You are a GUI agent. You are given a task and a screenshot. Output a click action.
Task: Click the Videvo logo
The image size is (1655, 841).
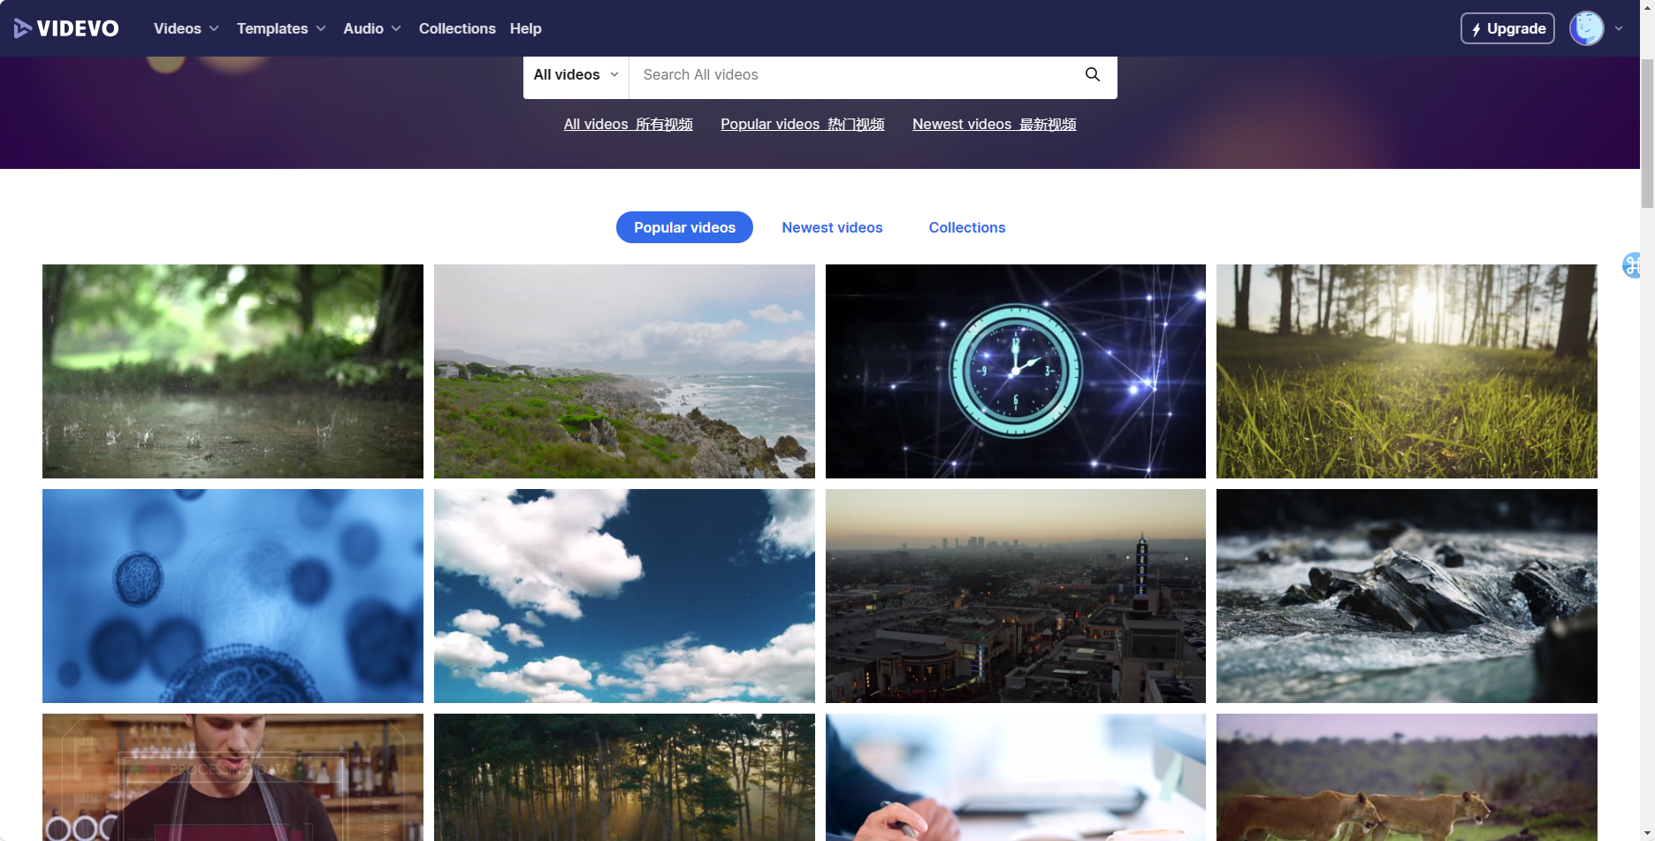click(66, 28)
